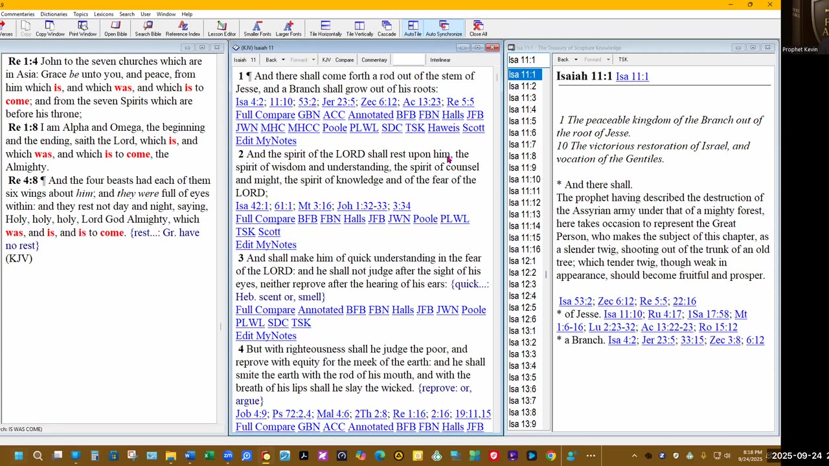829x466 pixels.
Task: Select Isa 11:10 in the verse list
Action: pyautogui.click(x=524, y=179)
